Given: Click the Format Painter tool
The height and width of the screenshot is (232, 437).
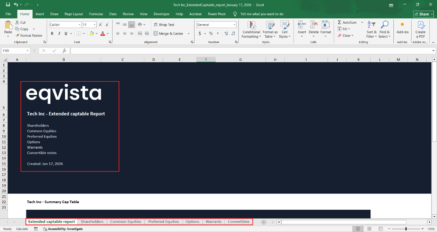Looking at the screenshot, I should point(31,35).
